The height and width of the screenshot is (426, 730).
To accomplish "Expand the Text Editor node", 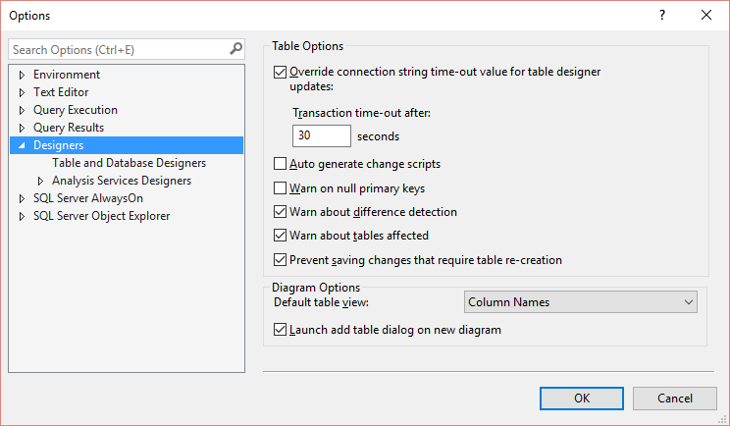I will pyautogui.click(x=23, y=92).
